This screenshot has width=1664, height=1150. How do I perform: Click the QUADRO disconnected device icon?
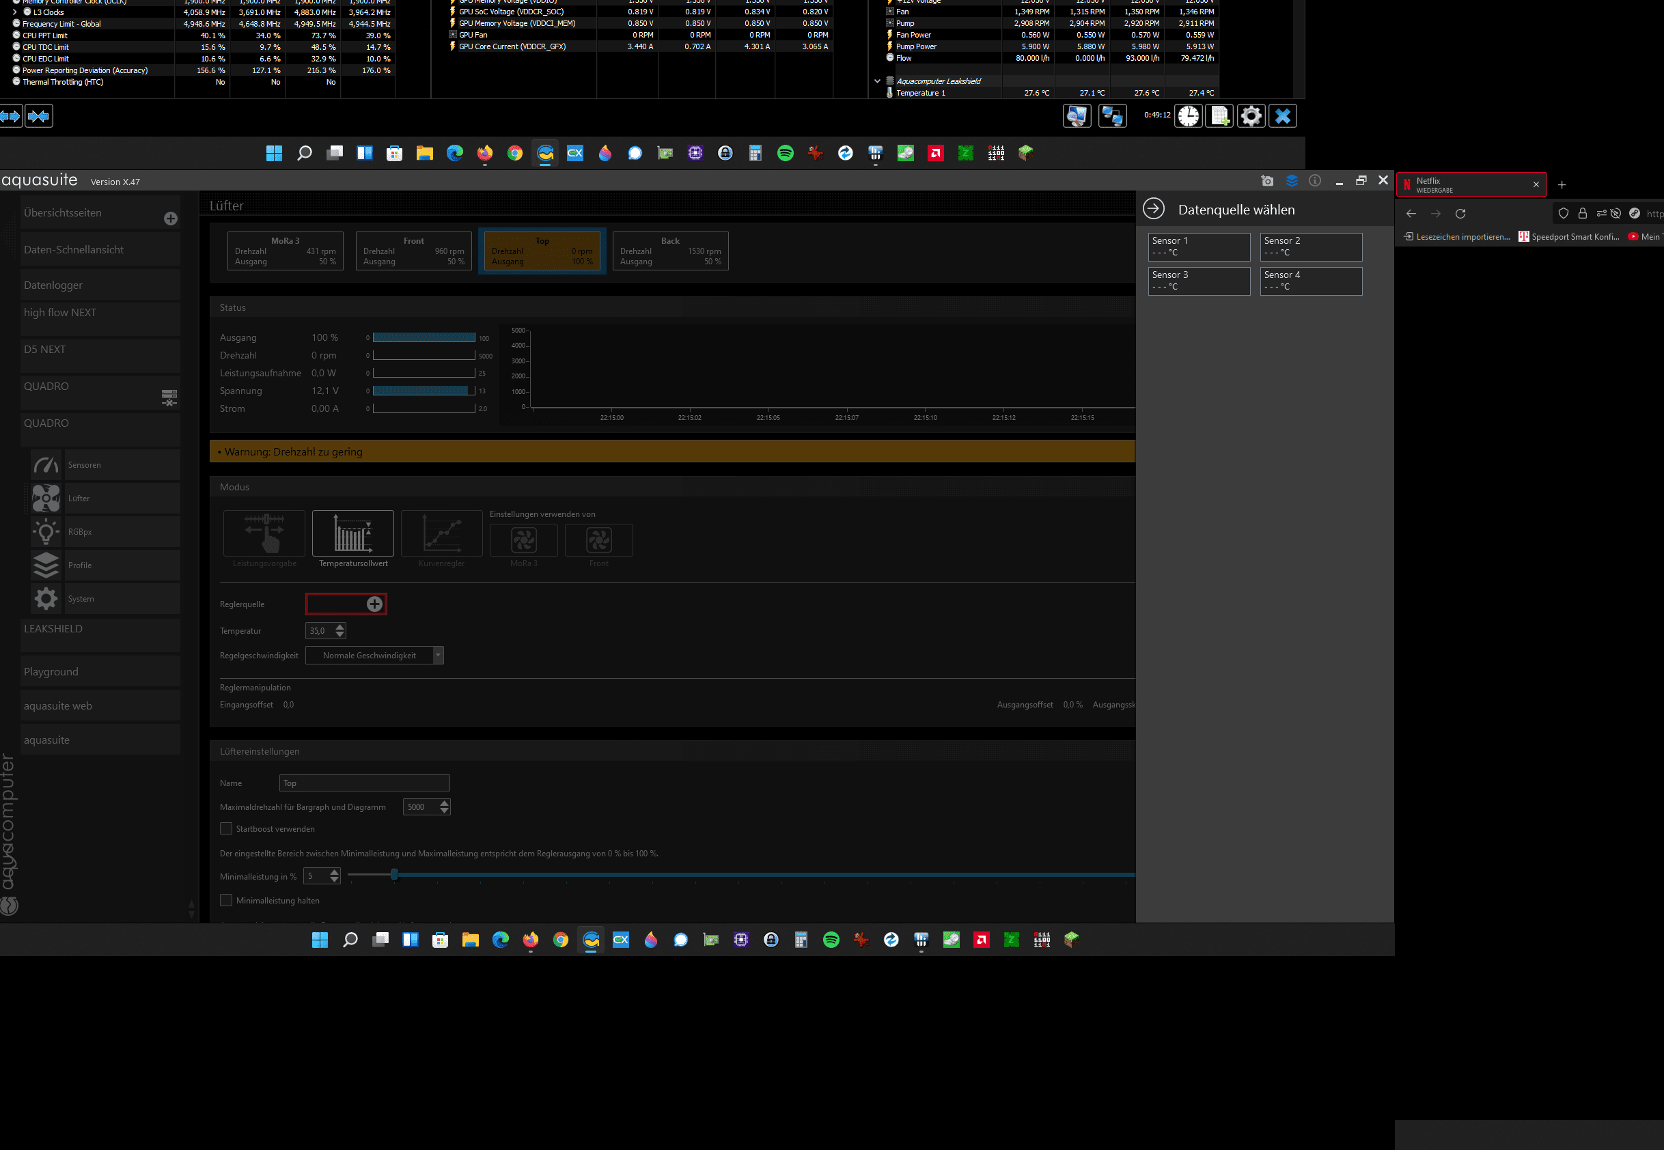pos(169,397)
